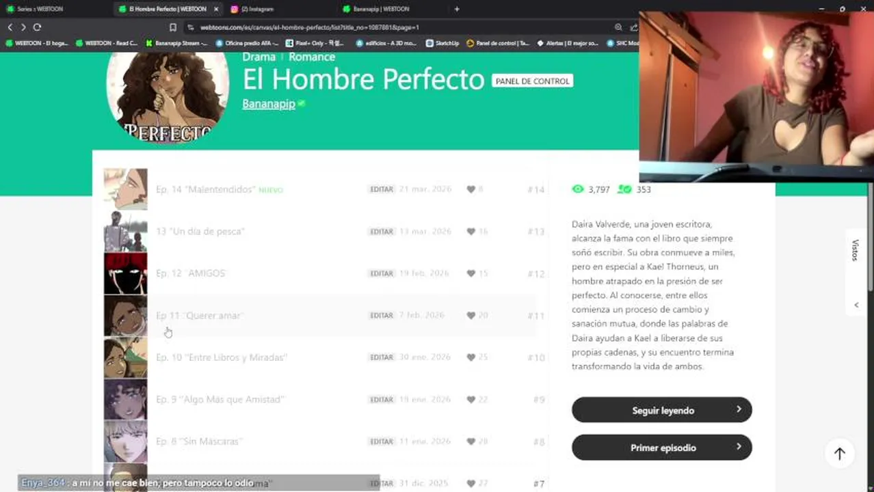874x492 pixels.
Task: Expand the Vistos panel with the chevron
Action: pos(856,305)
